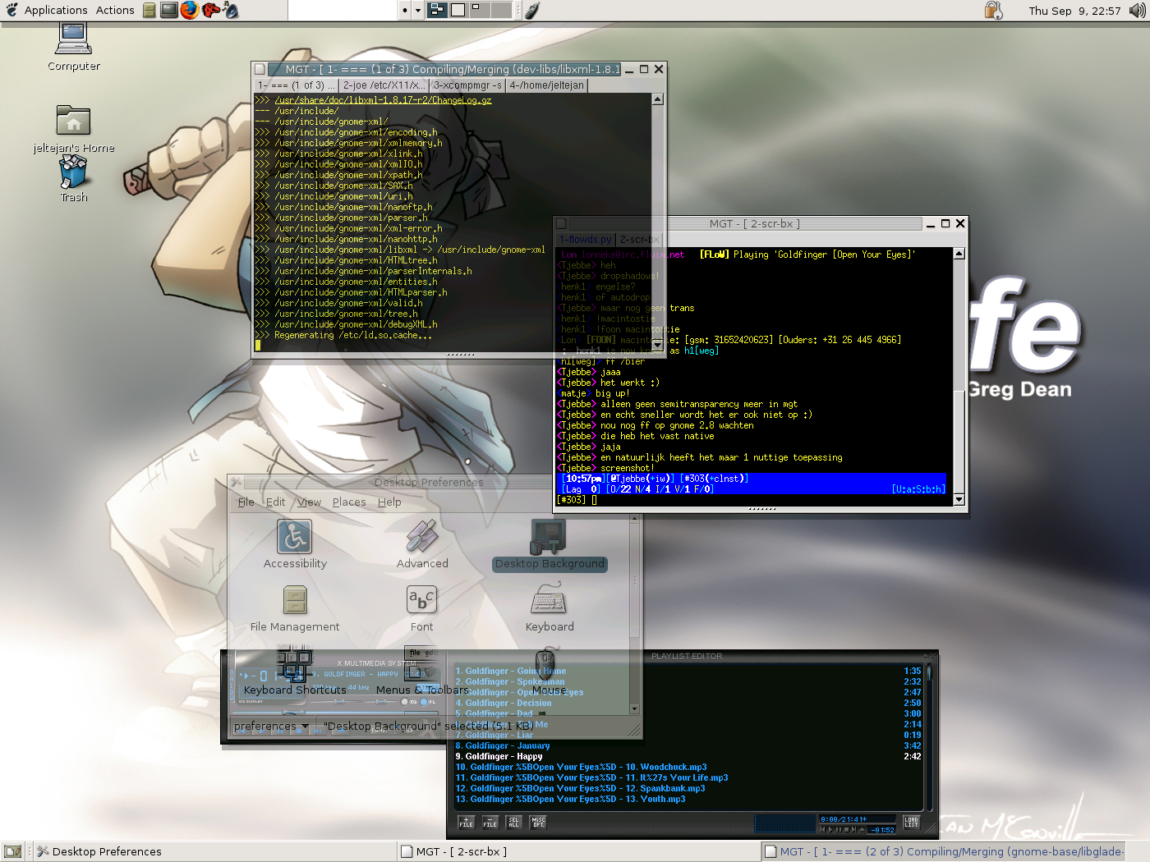The image size is (1150, 862).
Task: Click the down arrow of Desktop Preferences scrollbar
Action: pyautogui.click(x=634, y=708)
